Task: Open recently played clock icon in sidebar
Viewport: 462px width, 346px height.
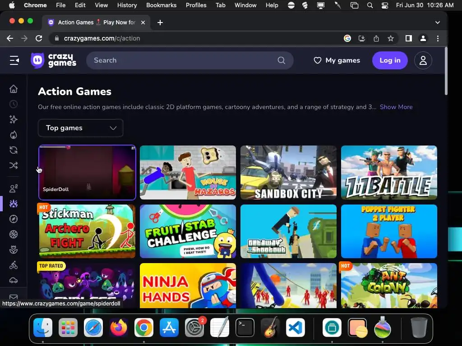Action: [14, 104]
